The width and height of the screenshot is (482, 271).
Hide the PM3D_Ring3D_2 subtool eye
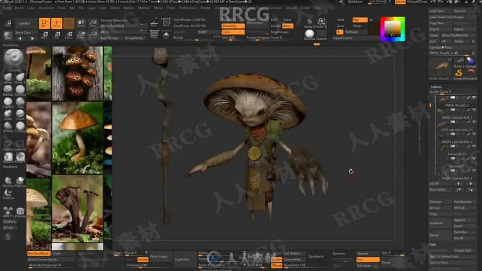click(x=474, y=98)
